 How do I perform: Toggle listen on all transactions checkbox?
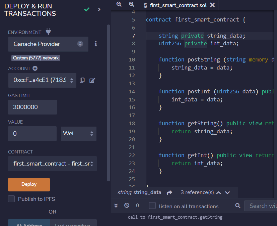[x=152, y=206]
